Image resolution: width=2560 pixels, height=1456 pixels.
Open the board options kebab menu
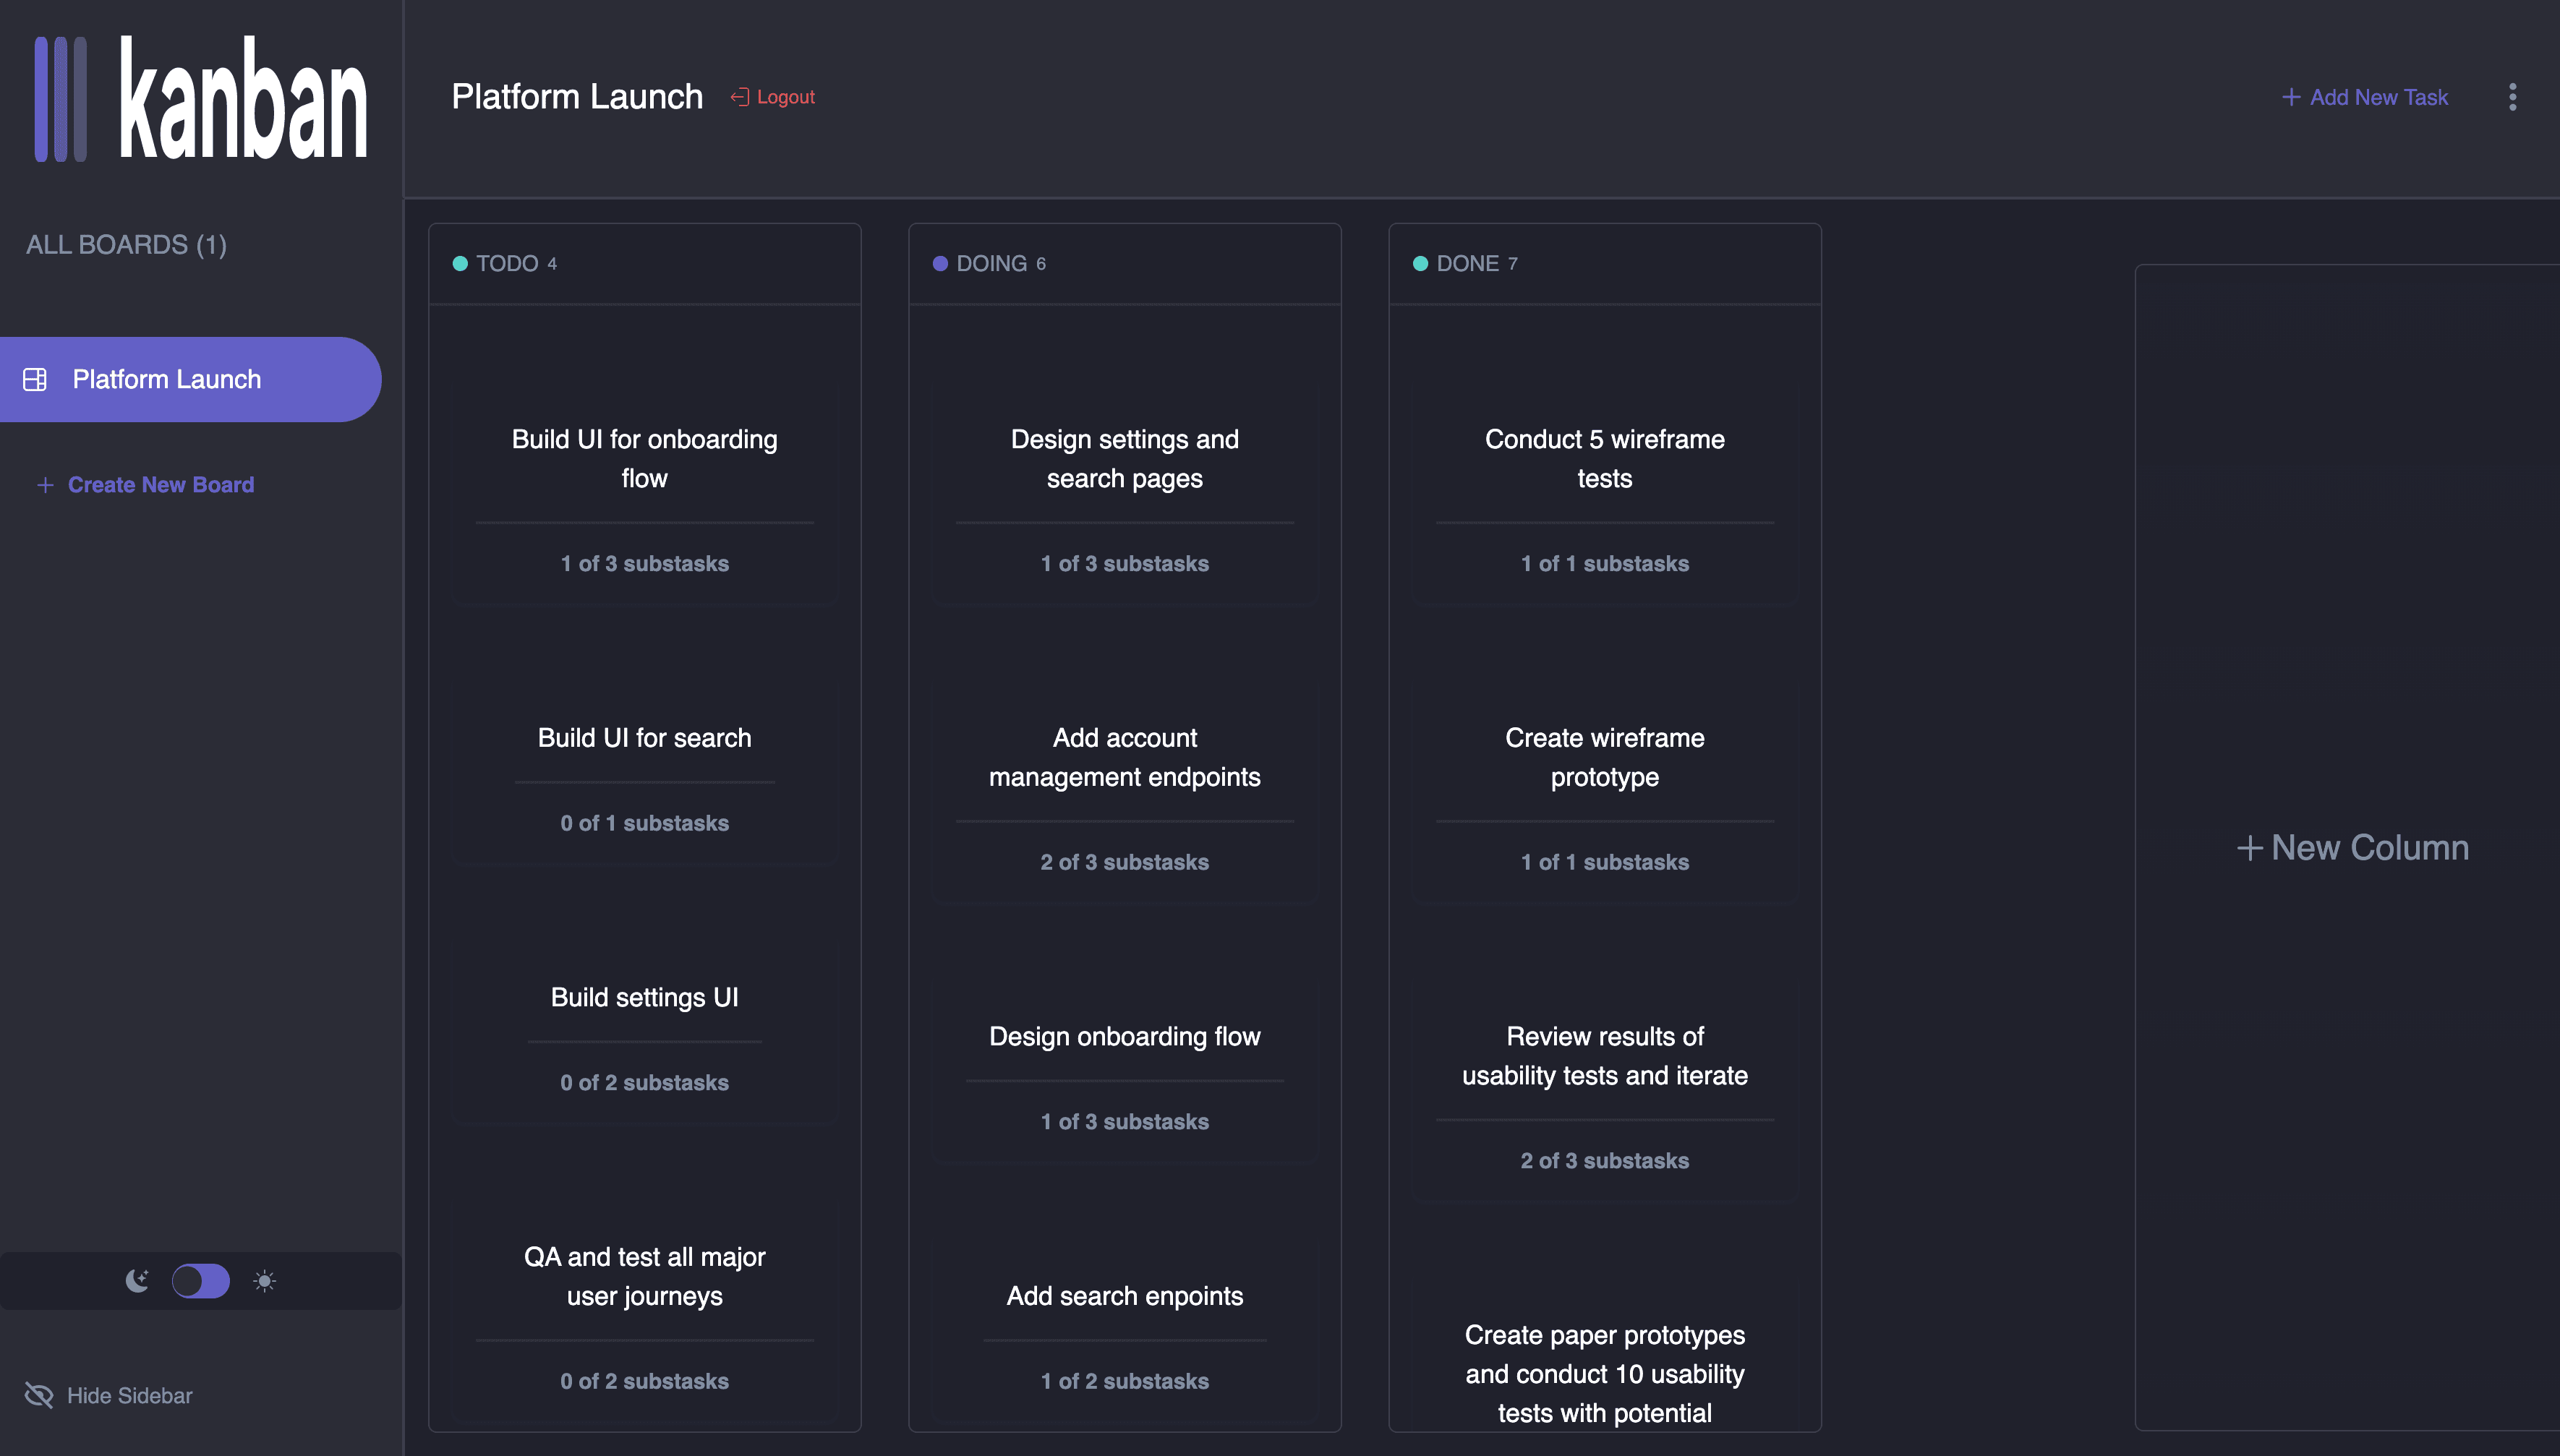[x=2513, y=96]
